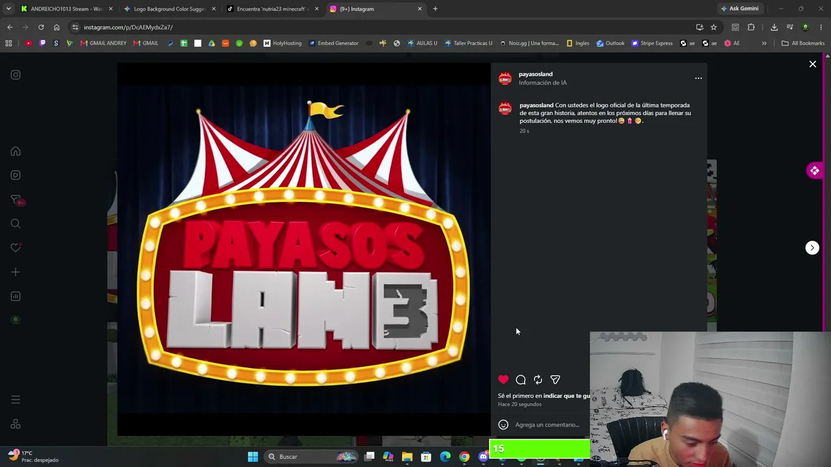
Task: Expand the bookmarks overflow chevron
Action: 764,43
